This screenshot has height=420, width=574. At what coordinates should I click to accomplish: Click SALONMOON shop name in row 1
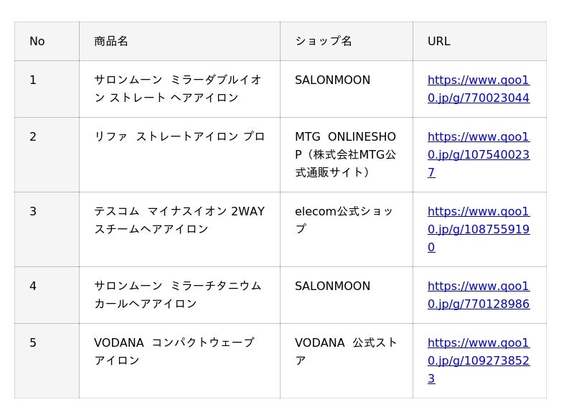tap(332, 80)
